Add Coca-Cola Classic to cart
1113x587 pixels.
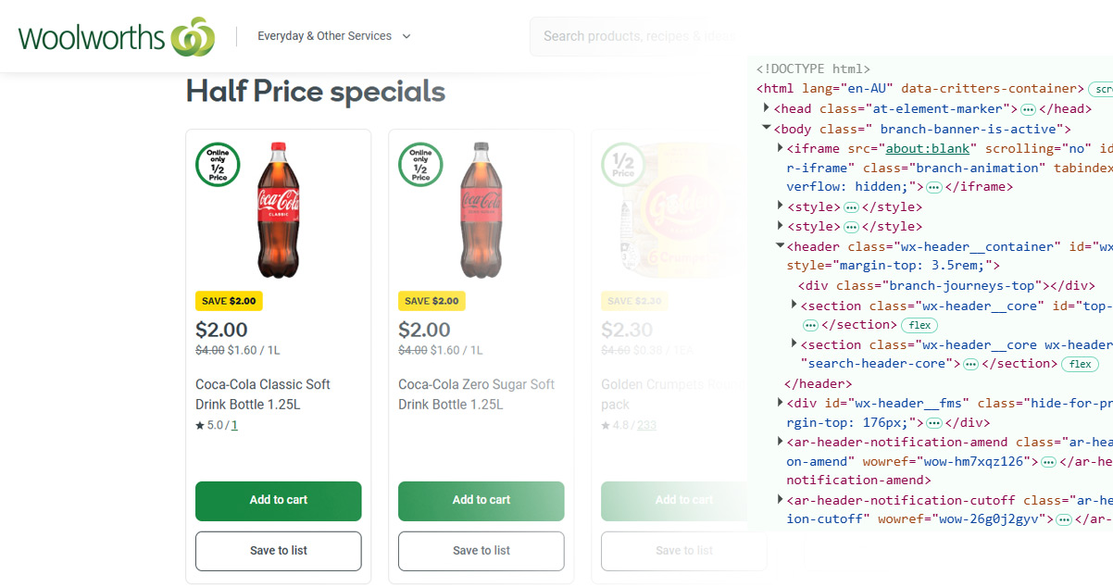pyautogui.click(x=278, y=500)
